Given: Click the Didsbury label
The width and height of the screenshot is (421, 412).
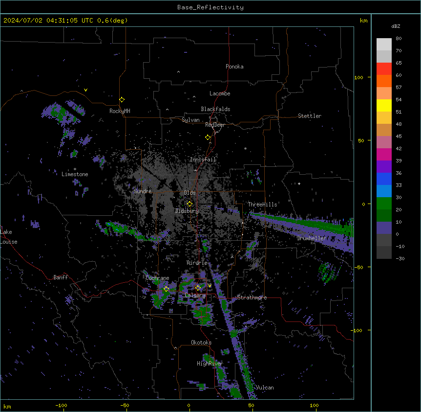Looking at the screenshot, I should coord(187,211).
